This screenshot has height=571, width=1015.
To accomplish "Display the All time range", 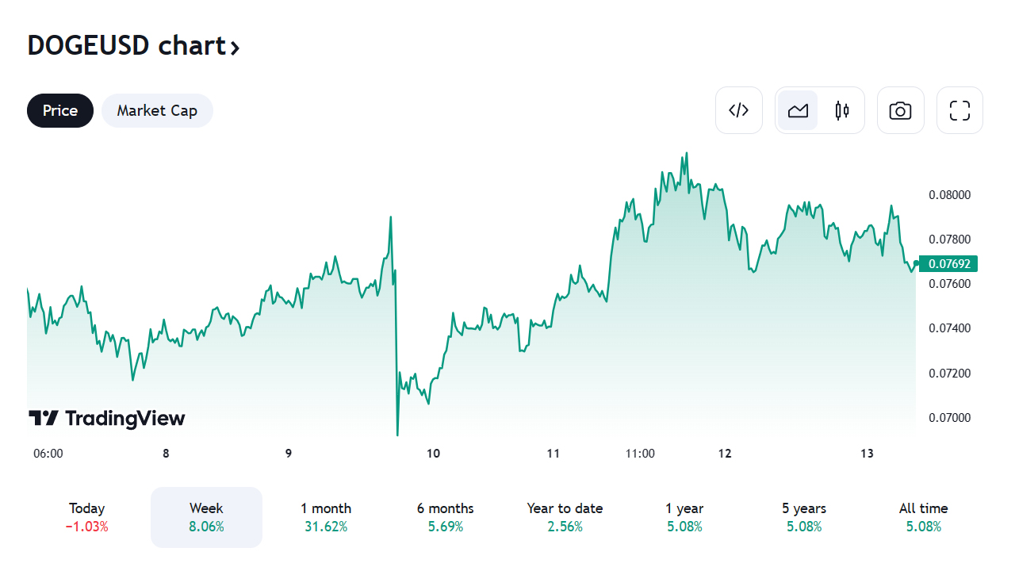I will pyautogui.click(x=923, y=516).
